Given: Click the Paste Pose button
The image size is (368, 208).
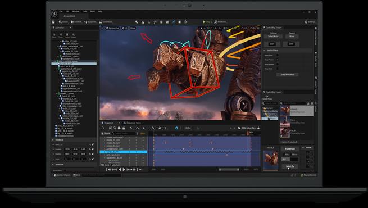Looking at the screenshot, I should coord(290,149).
